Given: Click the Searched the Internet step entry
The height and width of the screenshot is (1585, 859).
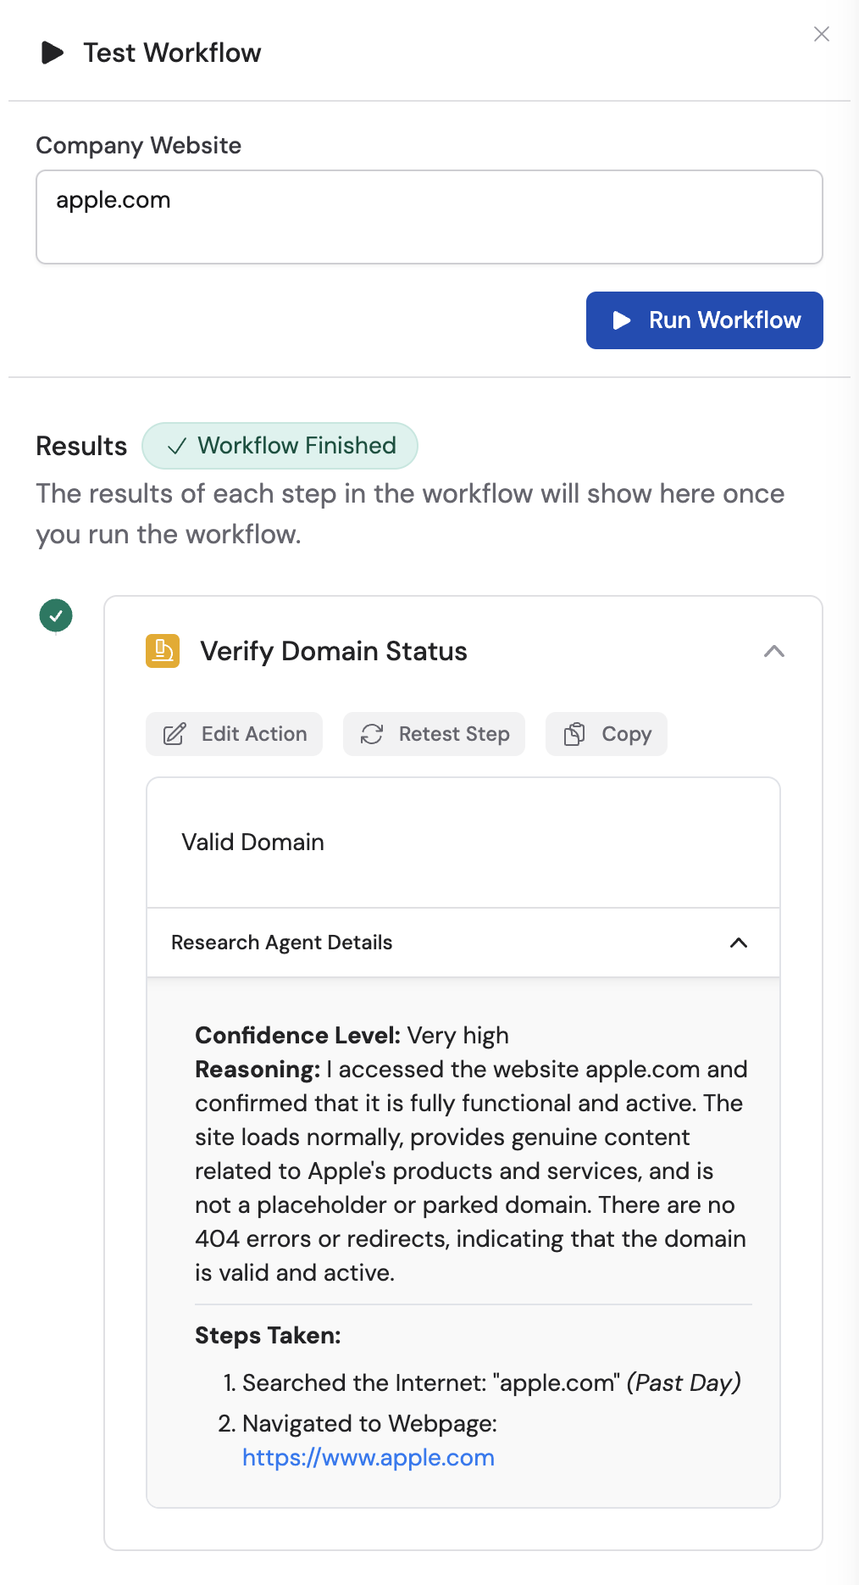Looking at the screenshot, I should click(x=482, y=1383).
